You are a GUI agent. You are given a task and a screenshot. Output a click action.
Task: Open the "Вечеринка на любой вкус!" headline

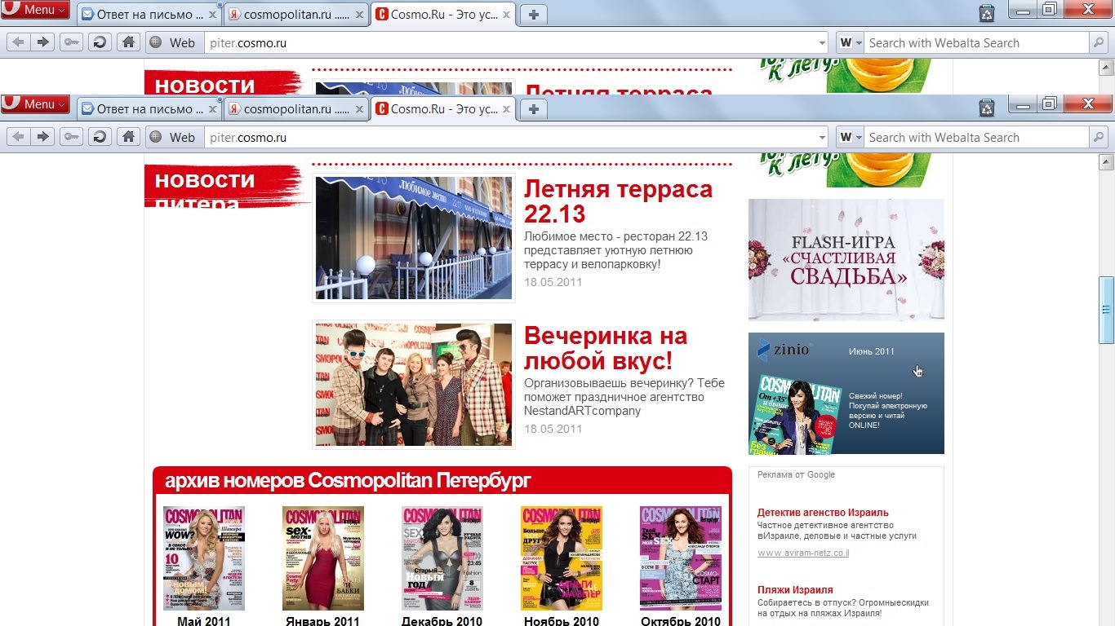click(605, 348)
